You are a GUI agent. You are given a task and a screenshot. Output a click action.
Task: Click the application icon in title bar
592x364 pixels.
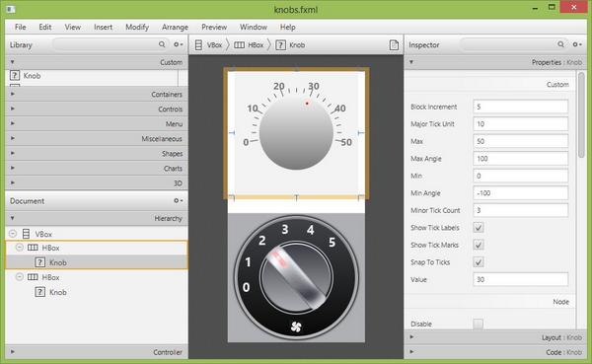[x=11, y=9]
